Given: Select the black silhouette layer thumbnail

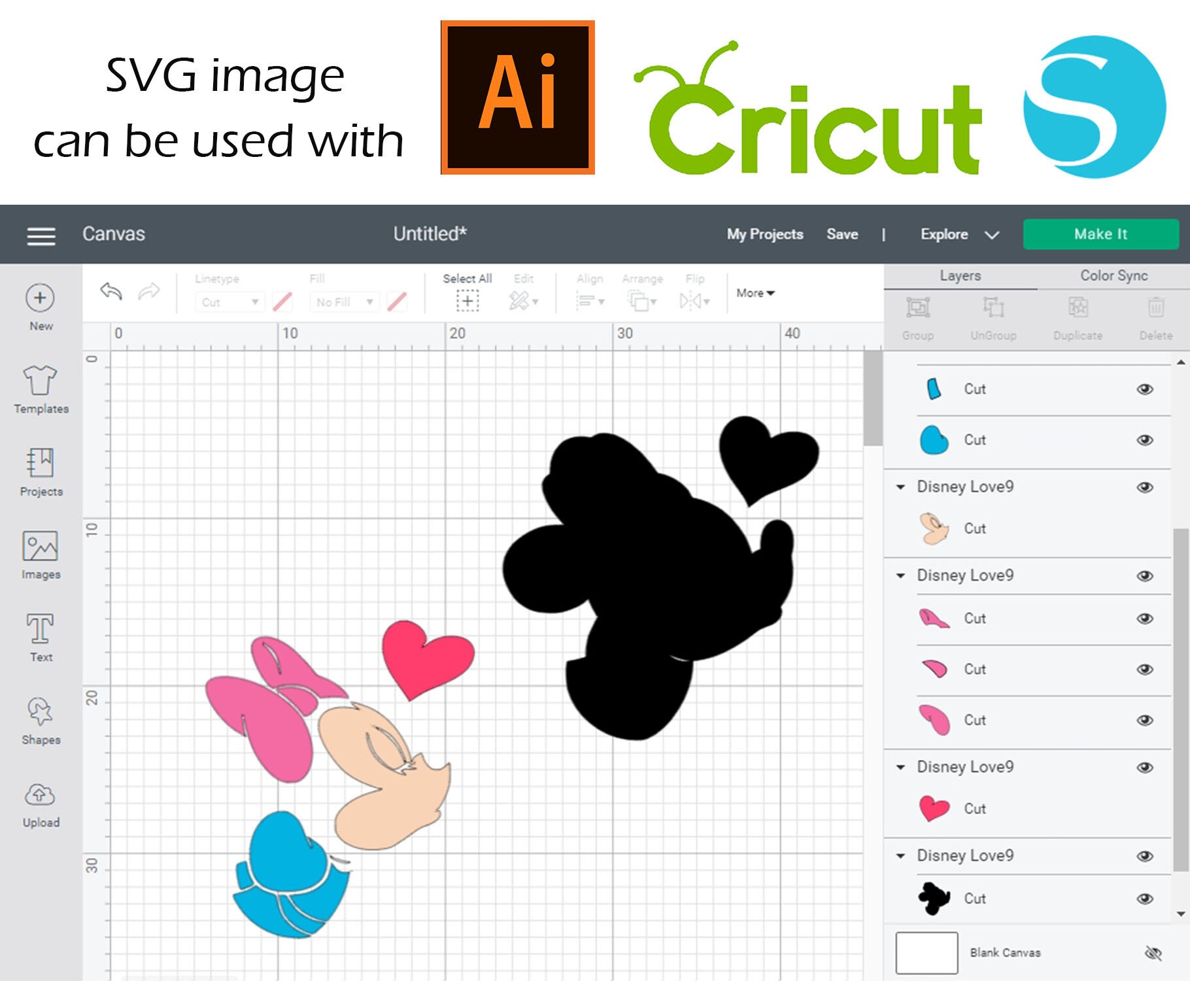Looking at the screenshot, I should pyautogui.click(x=934, y=898).
